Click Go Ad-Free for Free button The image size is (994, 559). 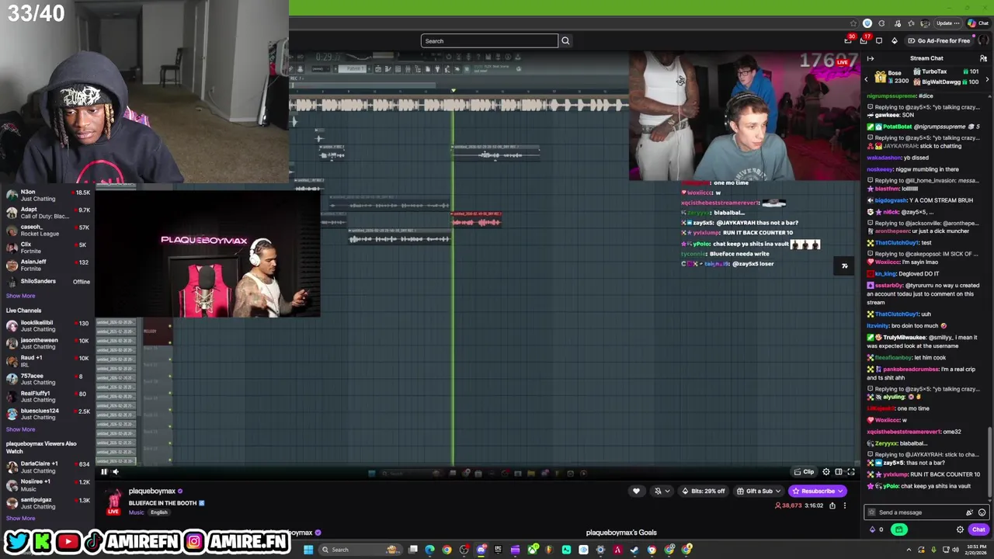tap(938, 40)
